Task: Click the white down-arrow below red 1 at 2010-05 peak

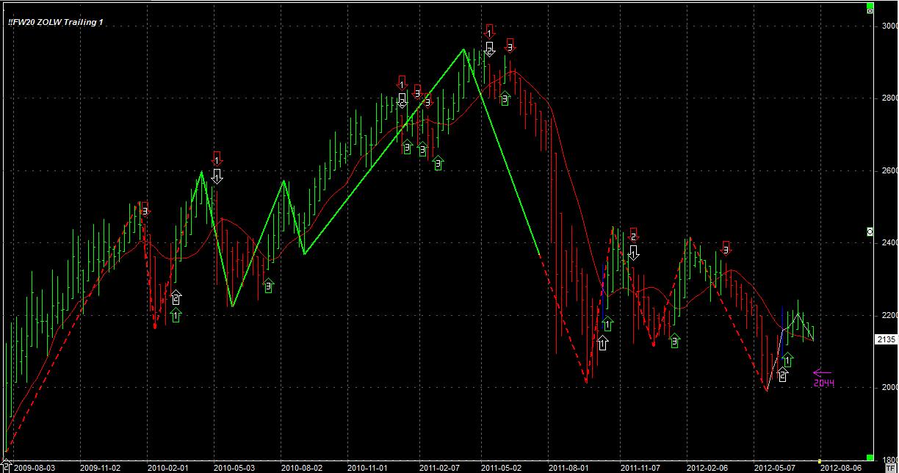Action: click(217, 176)
